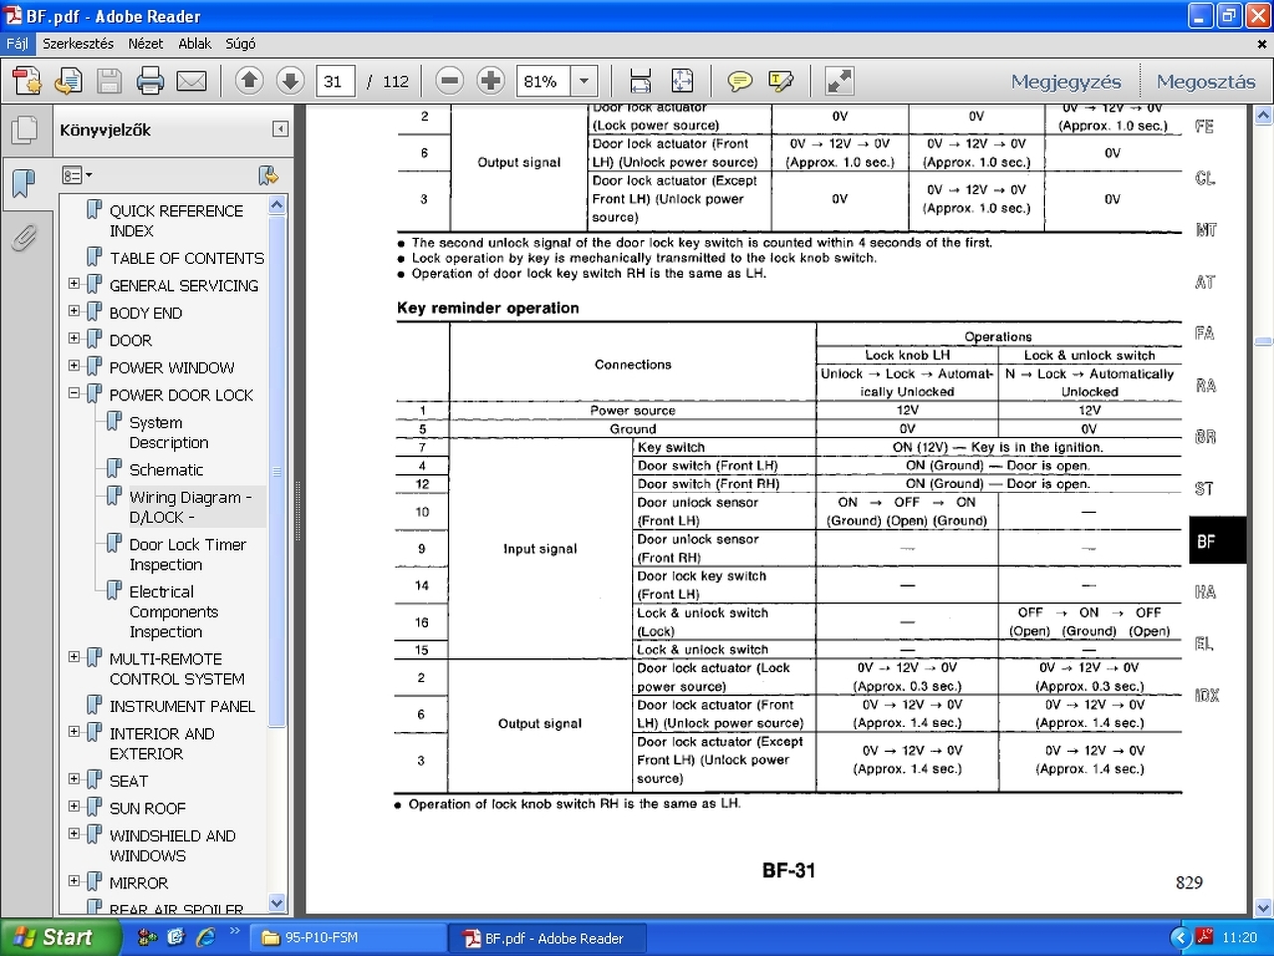1274x956 pixels.
Task: Open the Megosztás pane
Action: click(x=1205, y=82)
